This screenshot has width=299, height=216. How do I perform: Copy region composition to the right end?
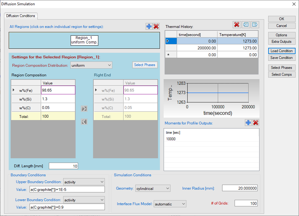pyautogui.click(x=84, y=109)
